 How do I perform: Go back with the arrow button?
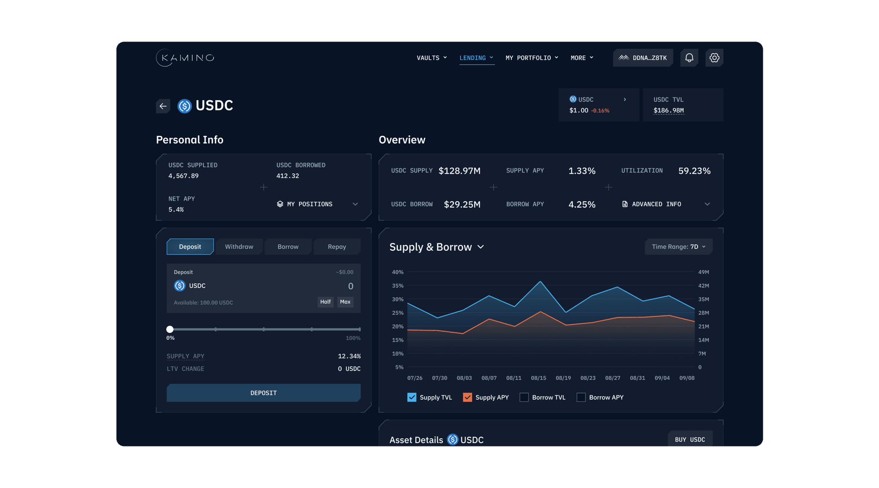coord(163,106)
